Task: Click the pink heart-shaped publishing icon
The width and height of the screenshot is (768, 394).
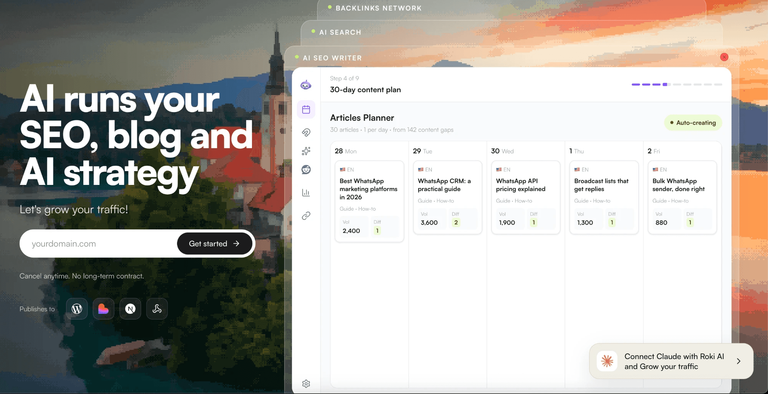Action: [104, 309]
